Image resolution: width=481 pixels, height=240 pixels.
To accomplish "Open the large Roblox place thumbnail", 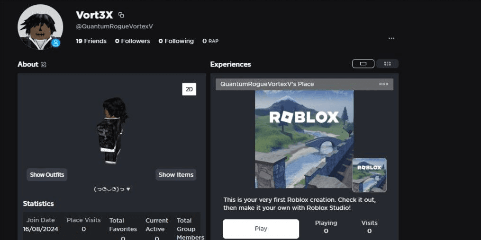I will [304, 139].
